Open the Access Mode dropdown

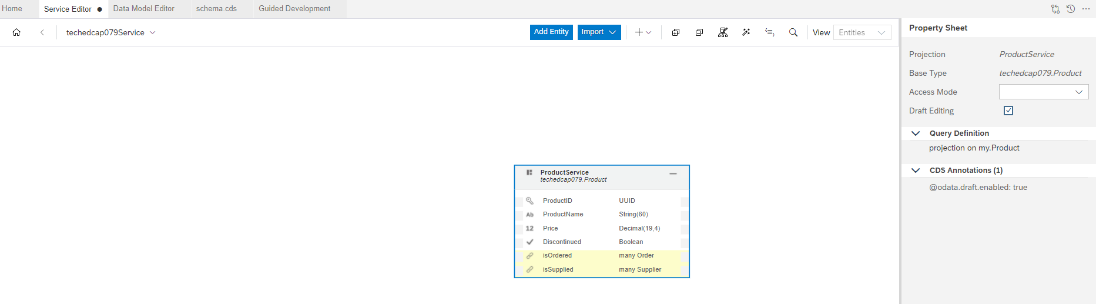(x=1044, y=92)
